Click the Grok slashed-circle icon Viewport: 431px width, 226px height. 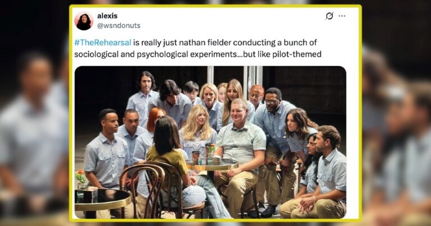coord(329,16)
